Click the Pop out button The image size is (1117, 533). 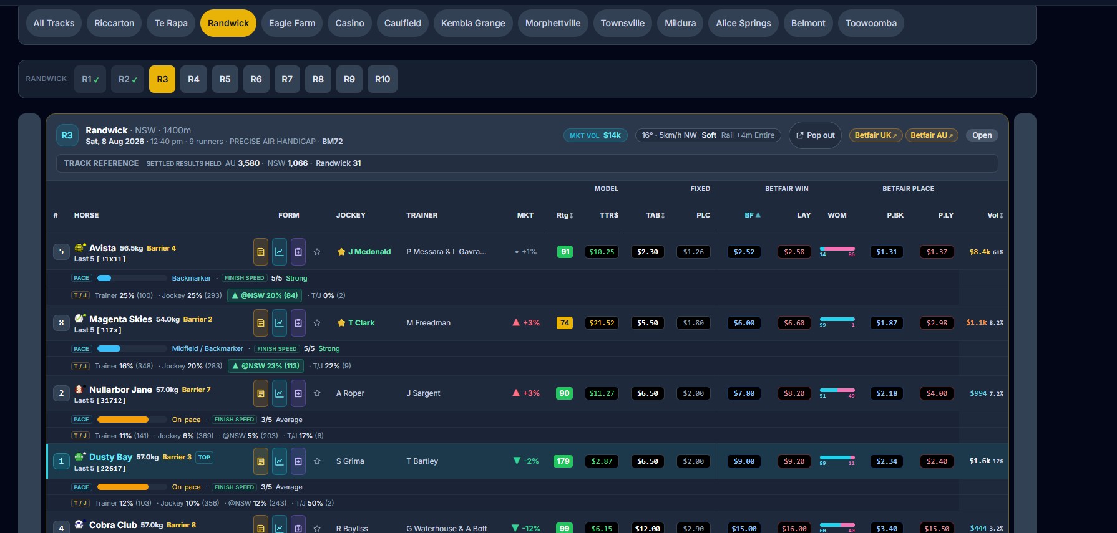(x=816, y=135)
